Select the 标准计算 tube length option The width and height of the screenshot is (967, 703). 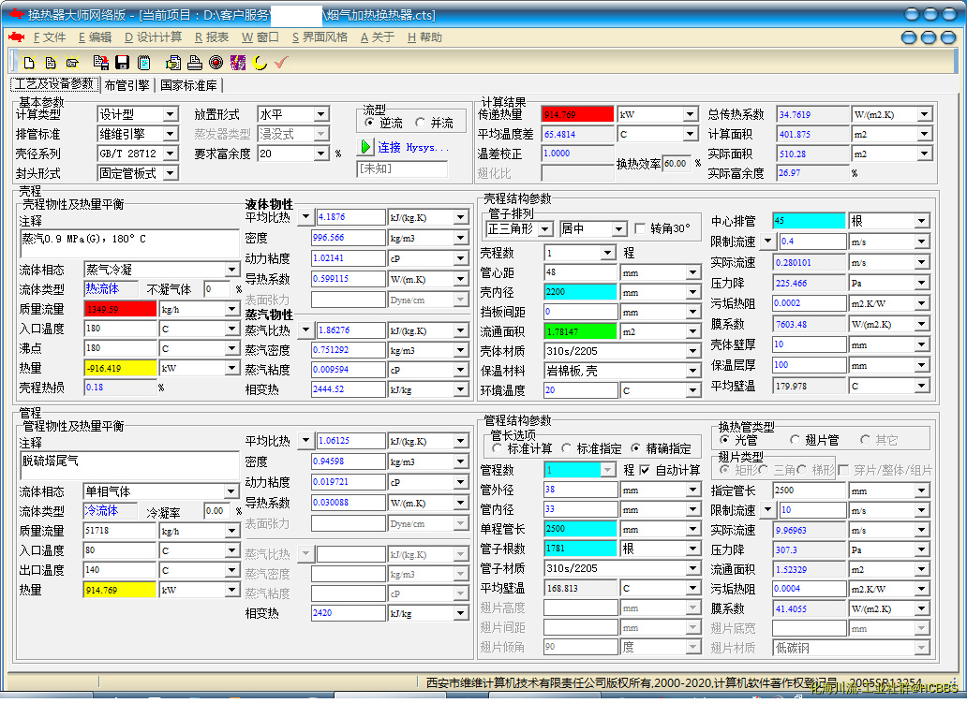click(497, 448)
